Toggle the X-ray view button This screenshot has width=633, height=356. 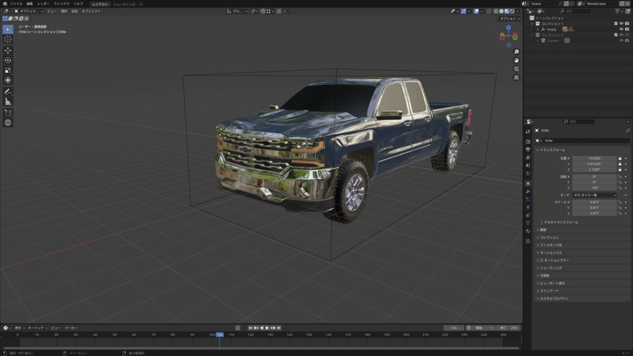tap(489, 11)
